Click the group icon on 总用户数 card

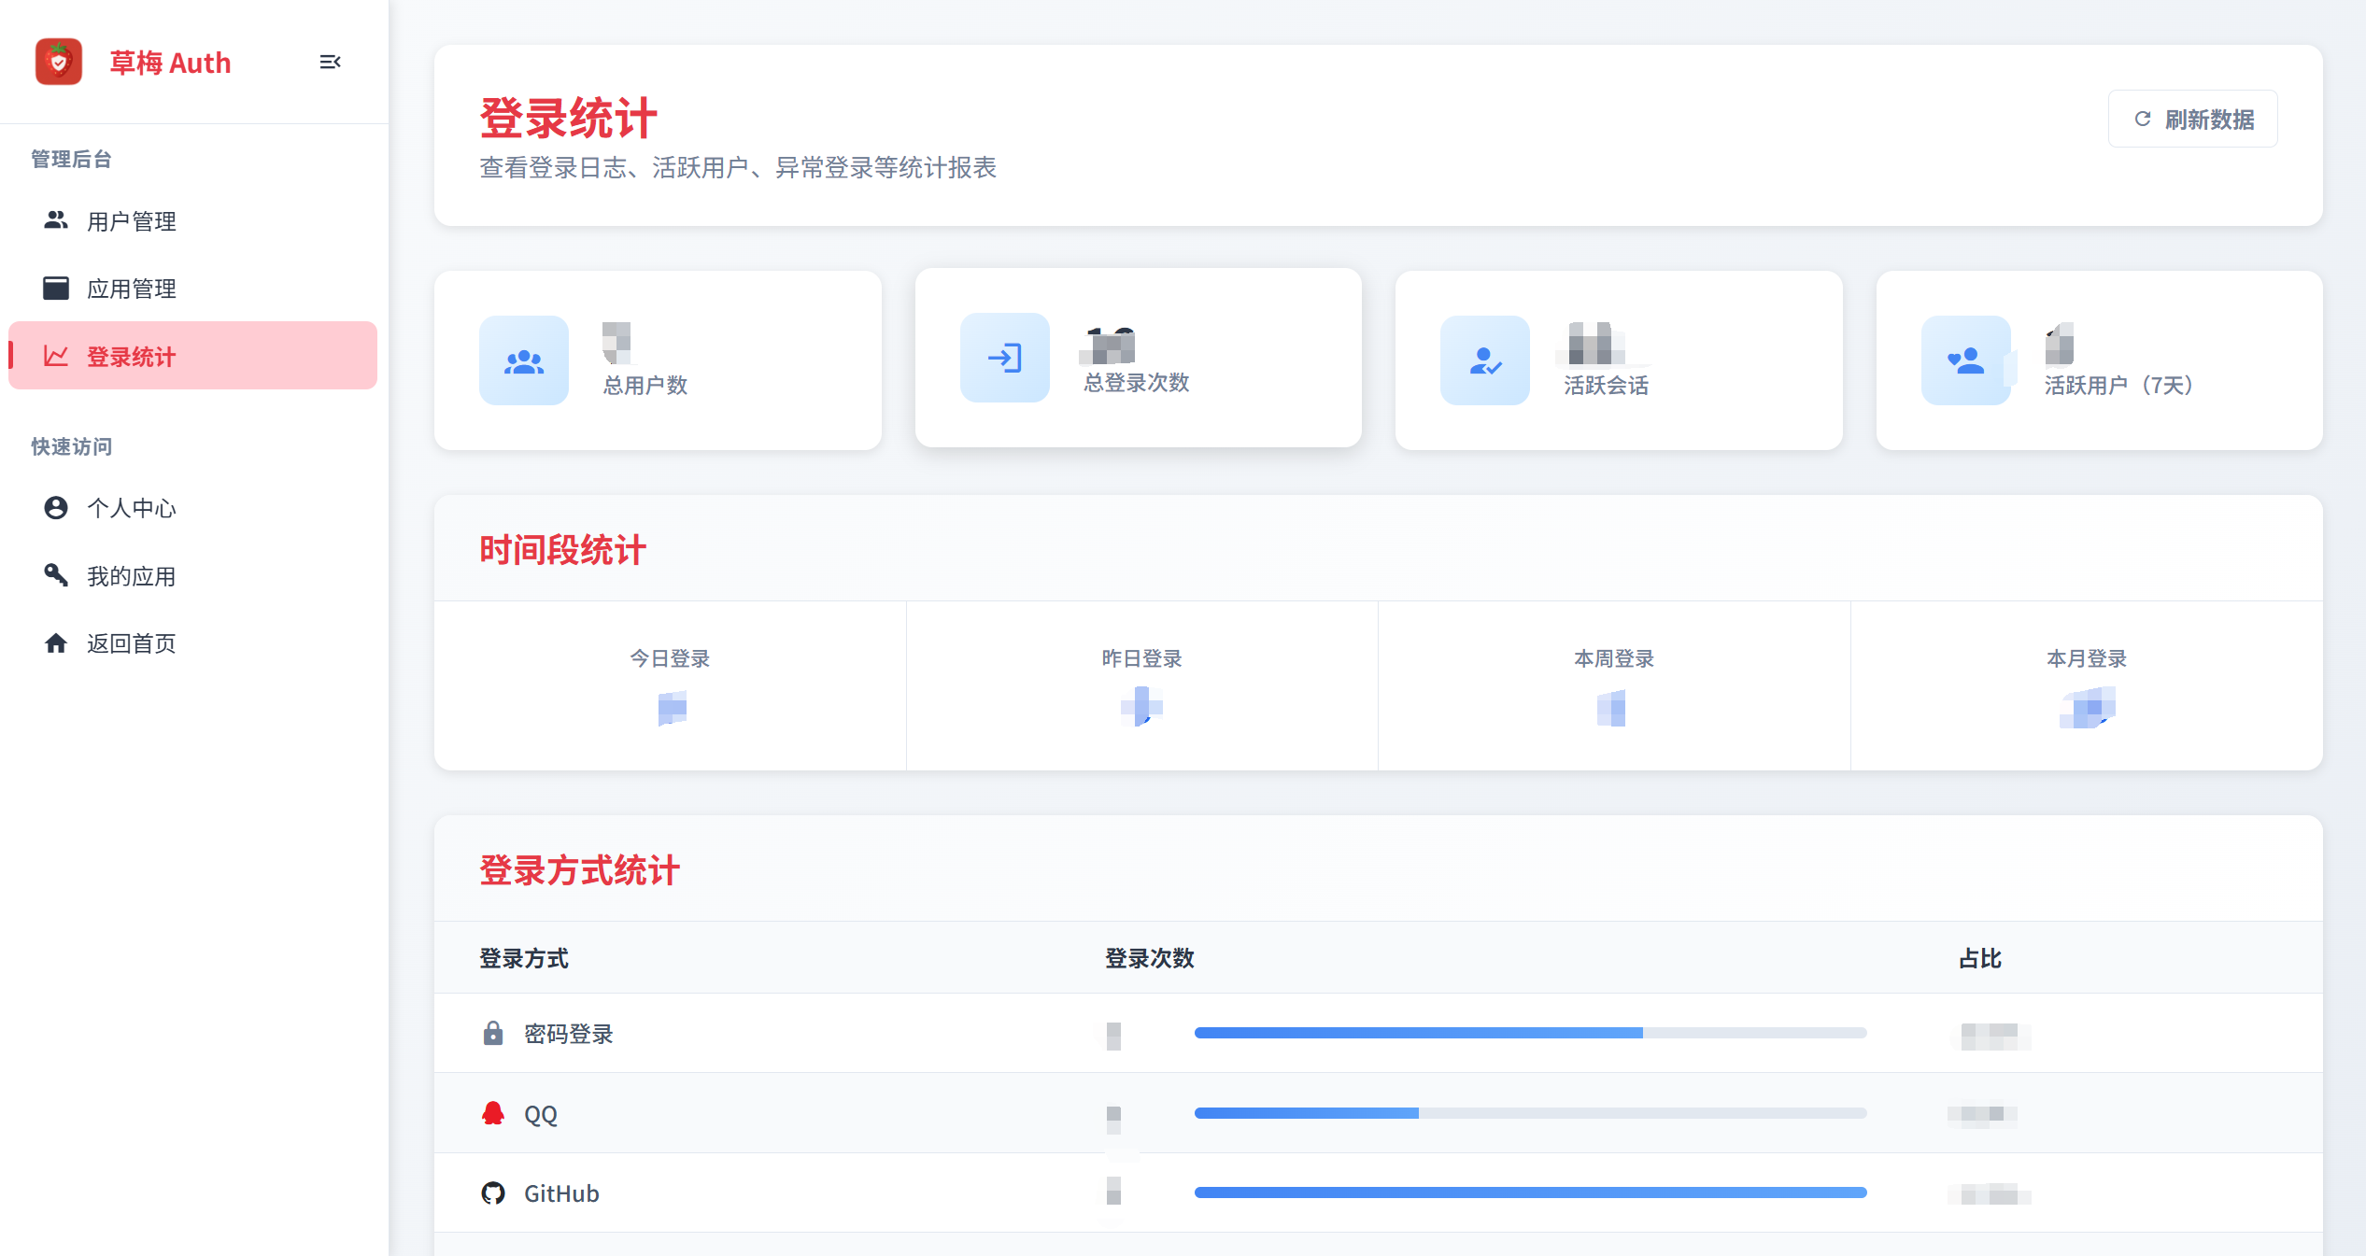[x=524, y=360]
